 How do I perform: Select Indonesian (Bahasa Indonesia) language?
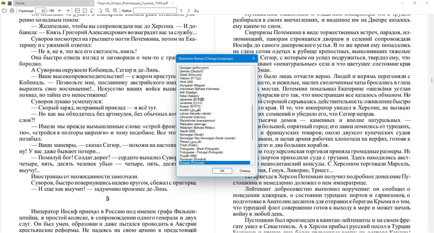tap(199, 89)
